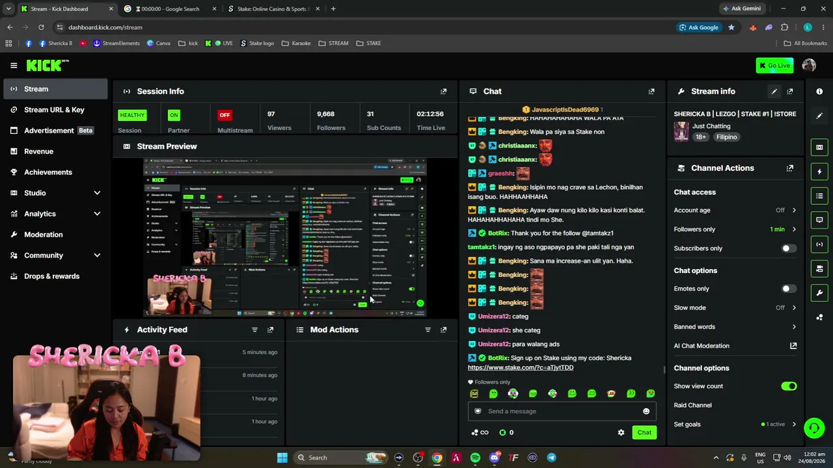Bookmark this page with the star icon

[x=731, y=27]
